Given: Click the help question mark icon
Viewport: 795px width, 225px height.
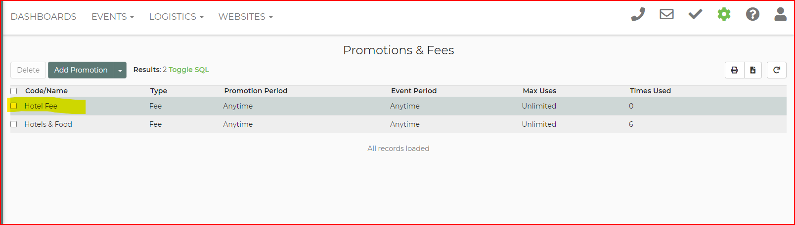Looking at the screenshot, I should tap(752, 14).
